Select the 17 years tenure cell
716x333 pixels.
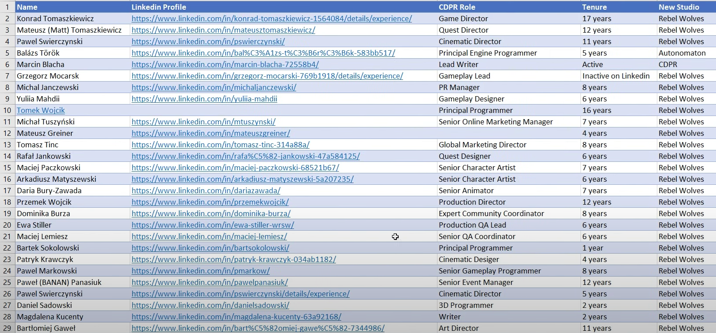(618, 19)
